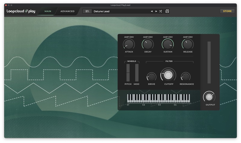Image resolution: width=241 pixels, height=143 pixels.
Task: Click the previous preset arrow
Action: [152, 11]
